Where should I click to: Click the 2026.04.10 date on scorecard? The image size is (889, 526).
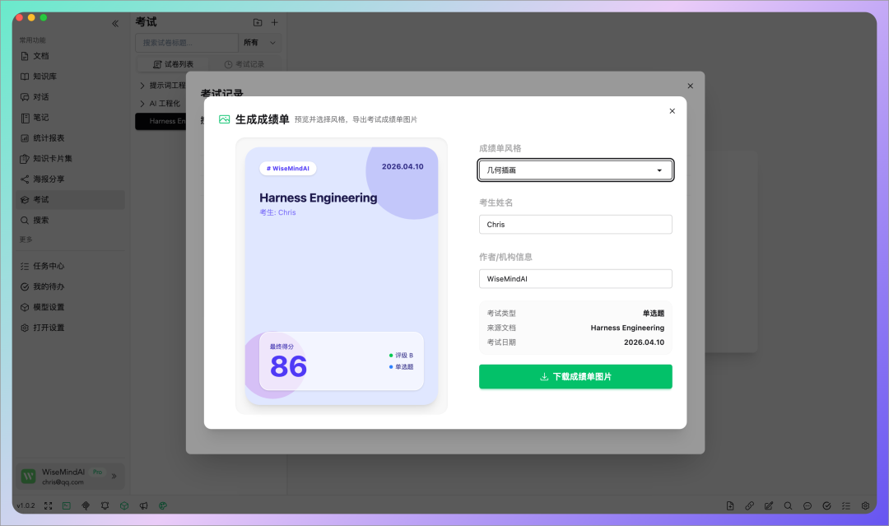(403, 166)
